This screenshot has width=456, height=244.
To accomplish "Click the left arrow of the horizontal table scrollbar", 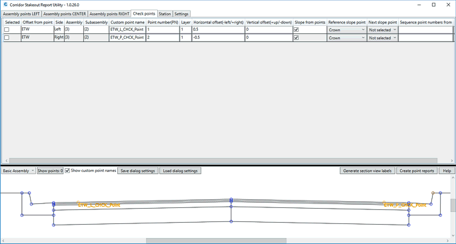I will [7, 161].
